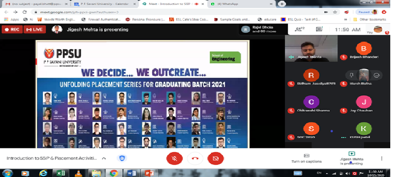Switch to the WhatsApp browser tab
Image resolution: width=393 pixels, height=177 pixels.
pos(242,4)
